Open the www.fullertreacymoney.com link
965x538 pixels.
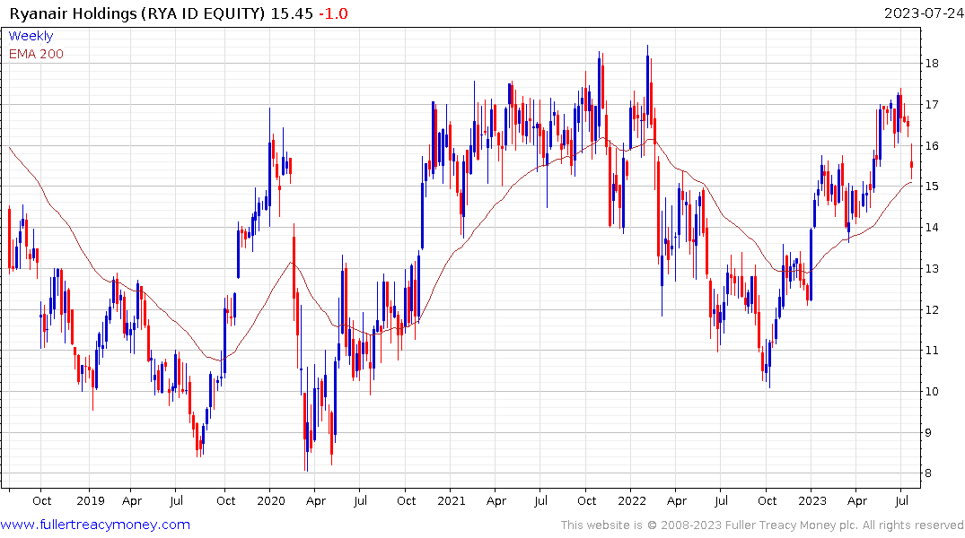point(95,525)
